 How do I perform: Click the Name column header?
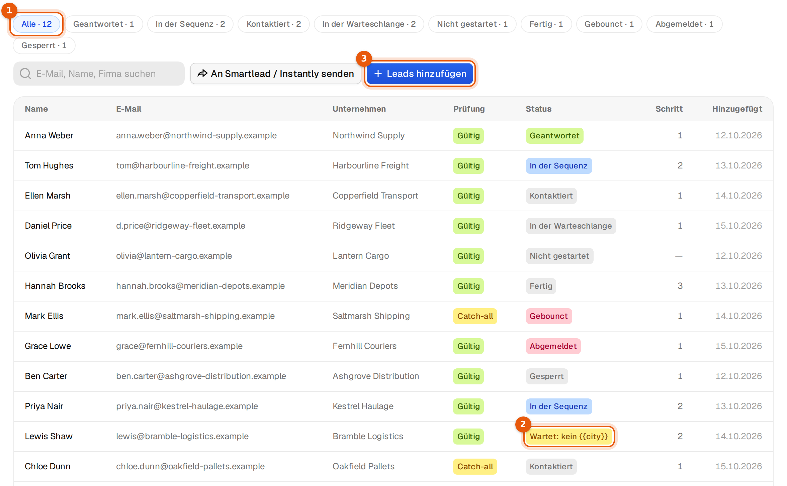pyautogui.click(x=36, y=109)
